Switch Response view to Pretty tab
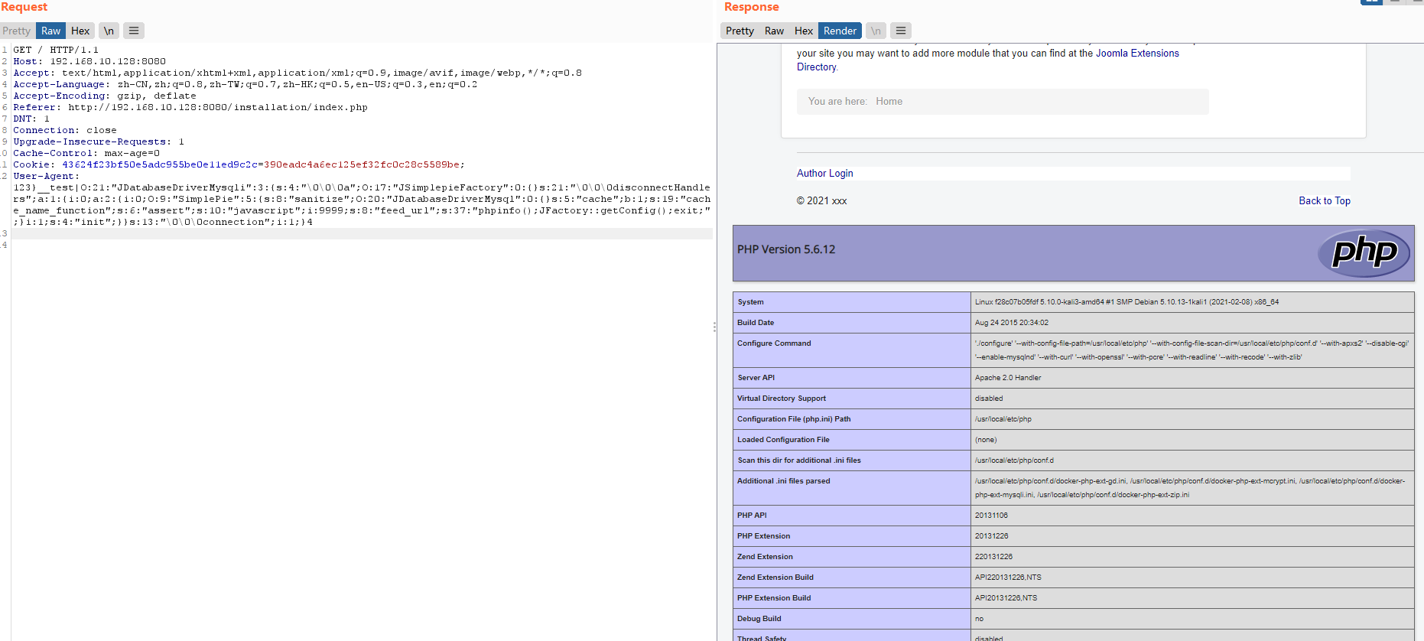1424x641 pixels. point(740,31)
